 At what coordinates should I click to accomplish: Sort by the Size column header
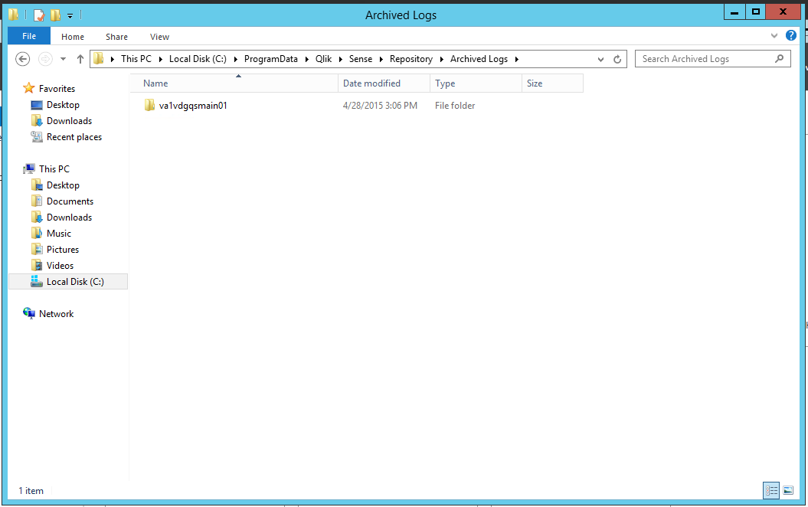pos(552,83)
